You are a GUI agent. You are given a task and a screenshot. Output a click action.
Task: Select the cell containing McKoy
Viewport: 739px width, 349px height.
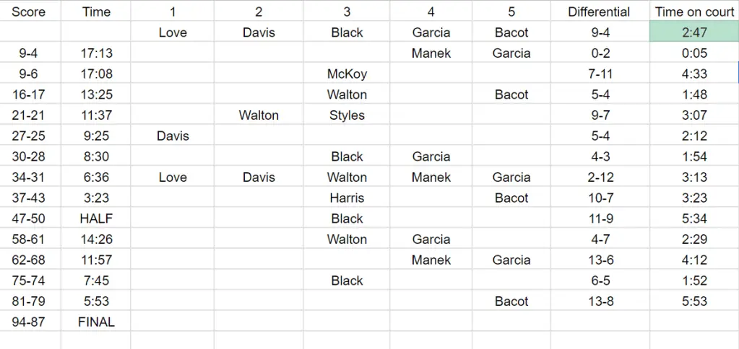[x=347, y=74]
